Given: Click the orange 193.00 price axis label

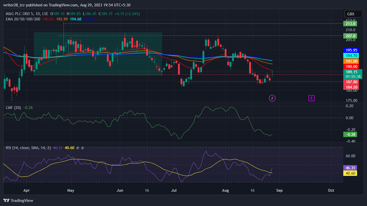Looking at the screenshot, I should coord(351,61).
